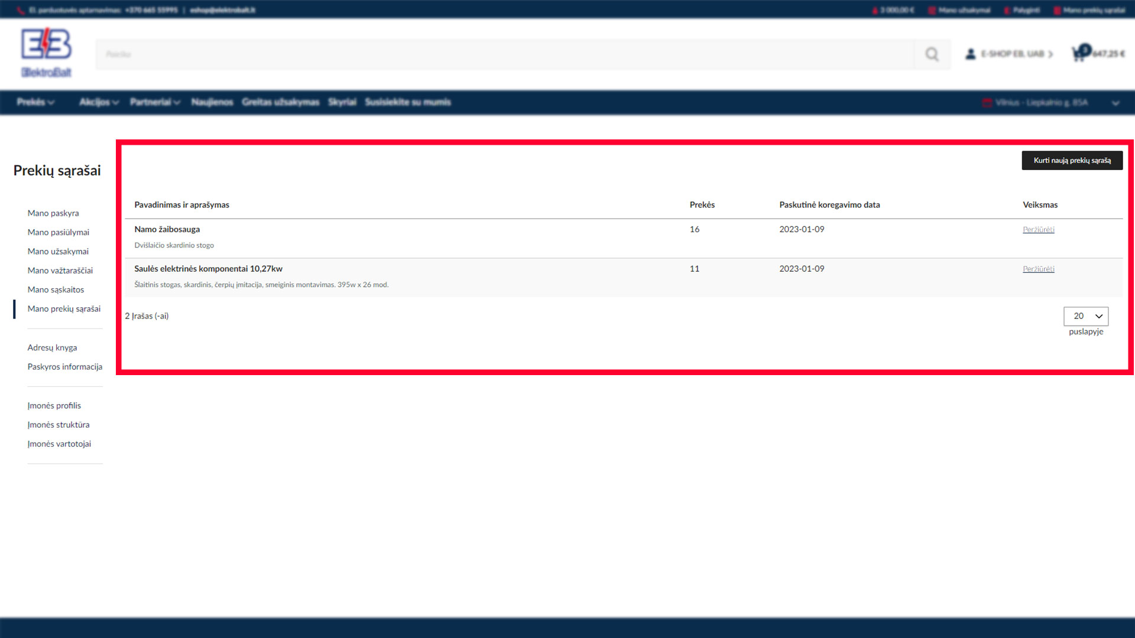This screenshot has height=638, width=1135.
Task: Click into the search input field
Action: click(504, 54)
